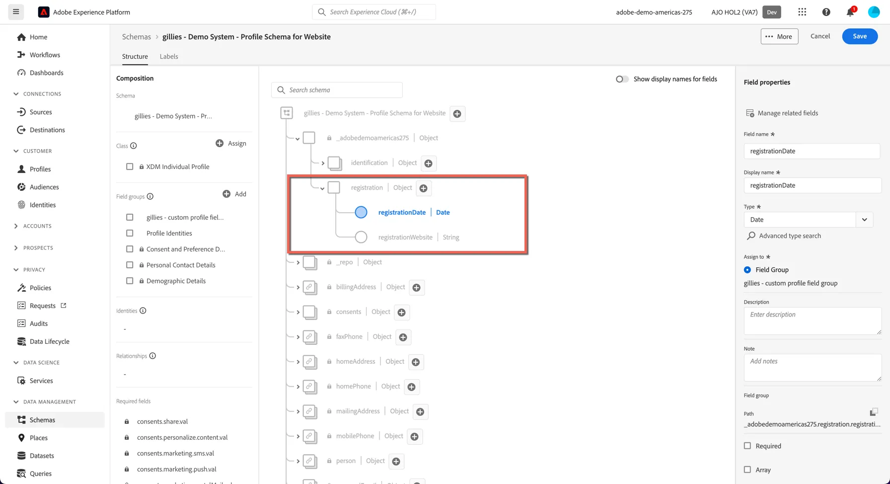Viewport: 890px width, 484px height.
Task: Expand the person object node
Action: (x=298, y=461)
